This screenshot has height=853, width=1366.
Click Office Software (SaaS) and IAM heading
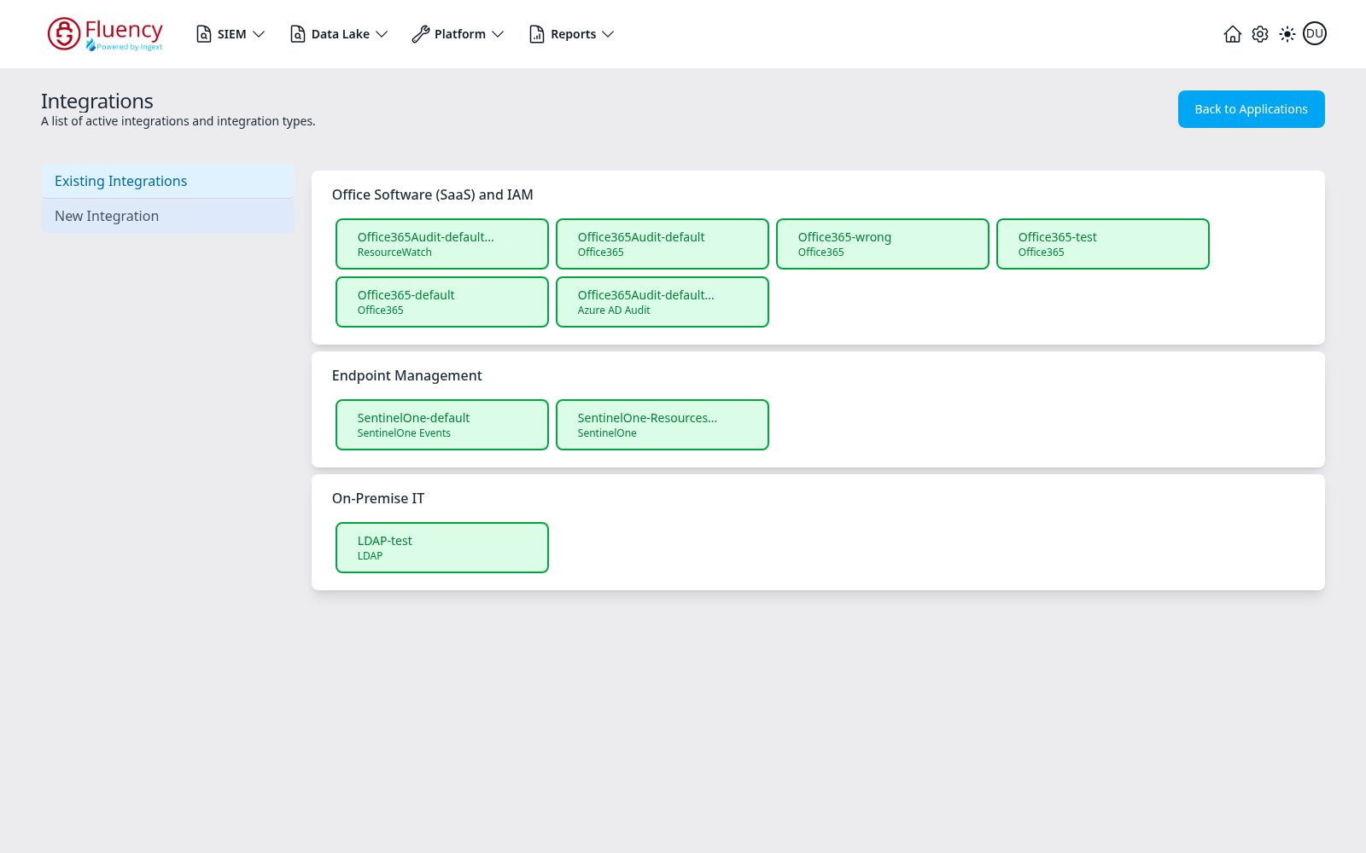coord(433,194)
